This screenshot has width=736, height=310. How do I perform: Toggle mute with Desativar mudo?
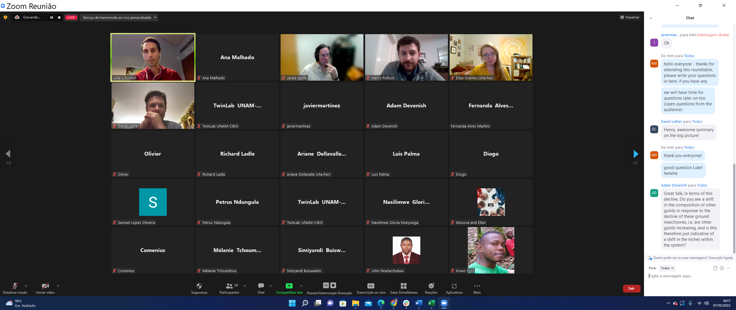(15, 288)
